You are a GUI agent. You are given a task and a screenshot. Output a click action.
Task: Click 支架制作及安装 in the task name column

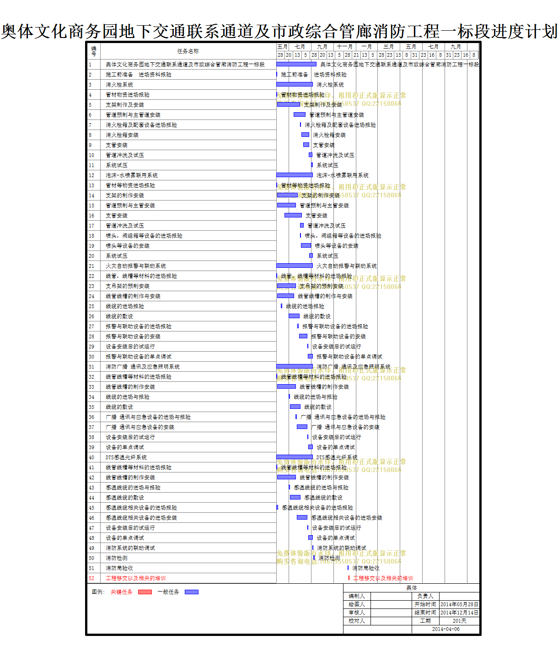(125, 105)
